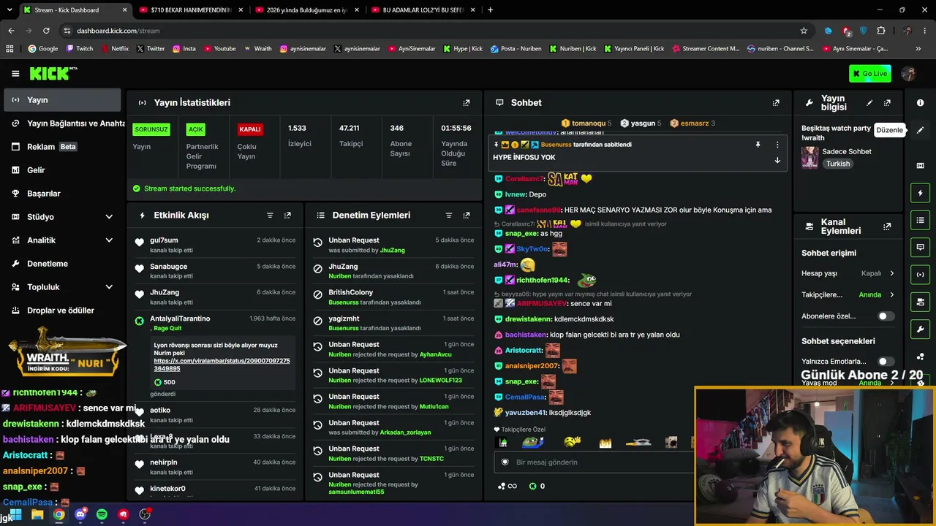Click the Twitch bookmark
936x526 pixels.
pos(80,49)
